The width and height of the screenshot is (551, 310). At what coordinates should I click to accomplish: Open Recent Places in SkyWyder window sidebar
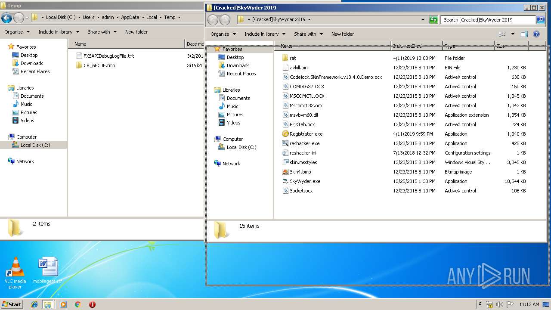click(241, 74)
